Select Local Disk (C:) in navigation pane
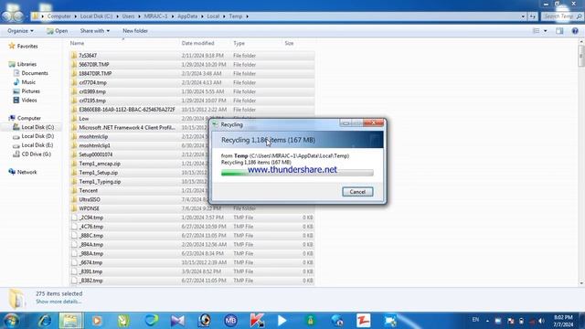The width and height of the screenshot is (585, 329). coord(37,127)
